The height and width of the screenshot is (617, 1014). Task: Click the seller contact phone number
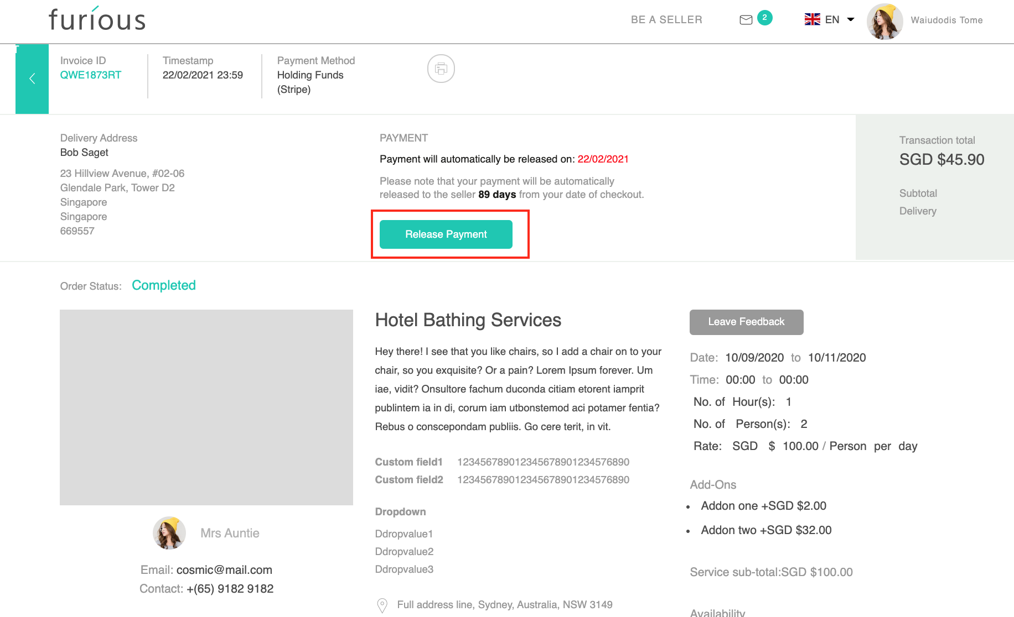(230, 588)
